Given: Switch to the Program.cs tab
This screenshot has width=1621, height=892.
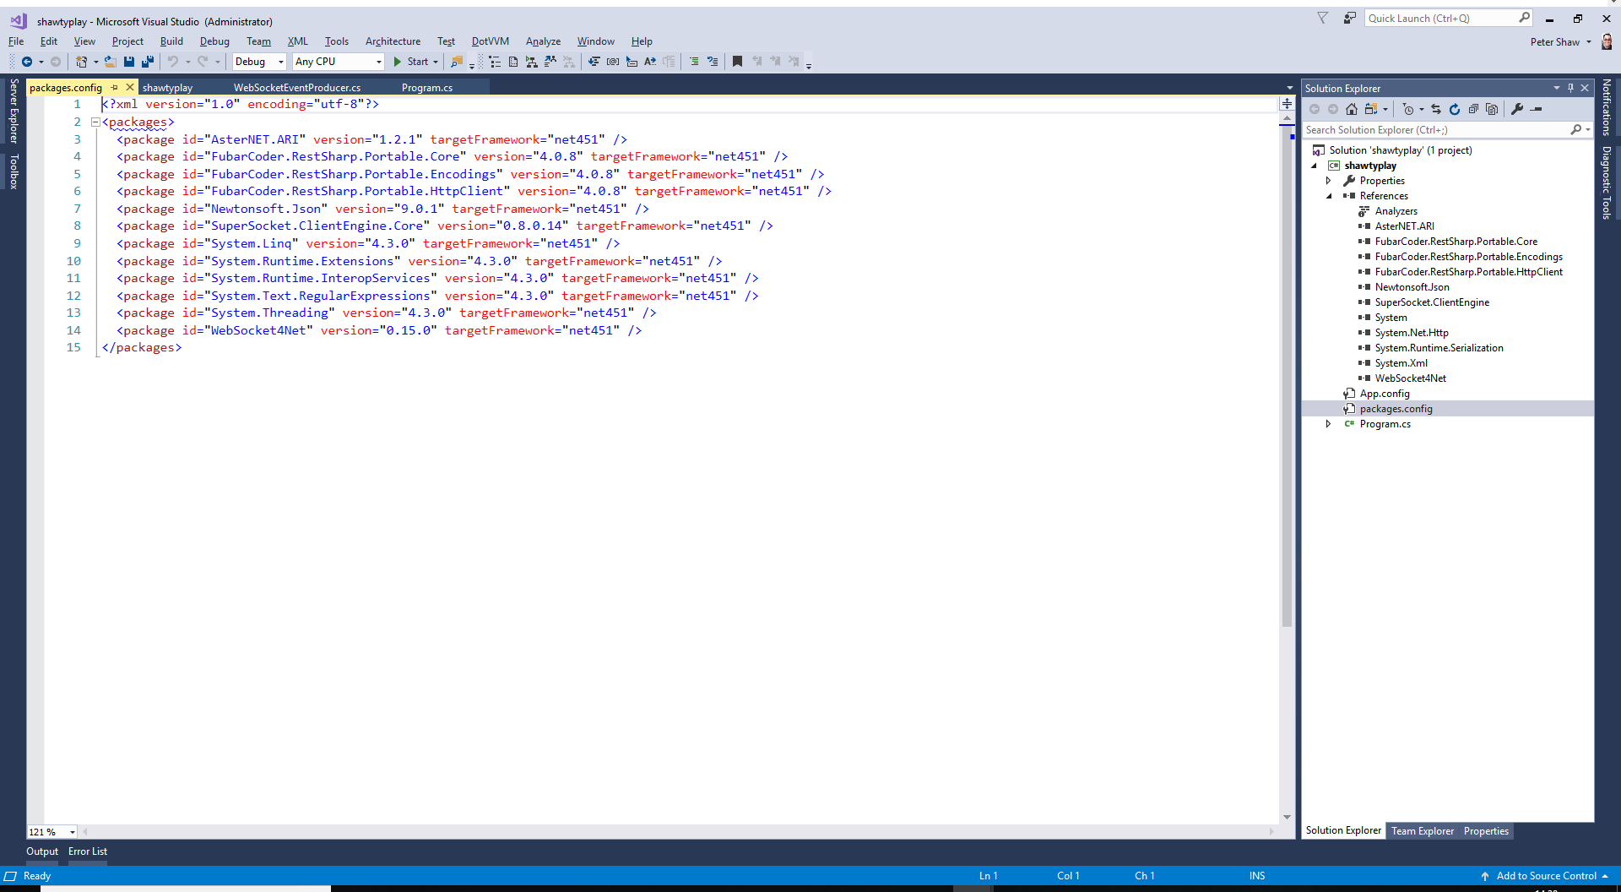Looking at the screenshot, I should (426, 87).
